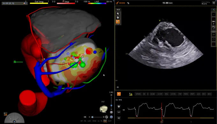Switch to PA view orientation
217x124 pixels.
tap(85, 121)
